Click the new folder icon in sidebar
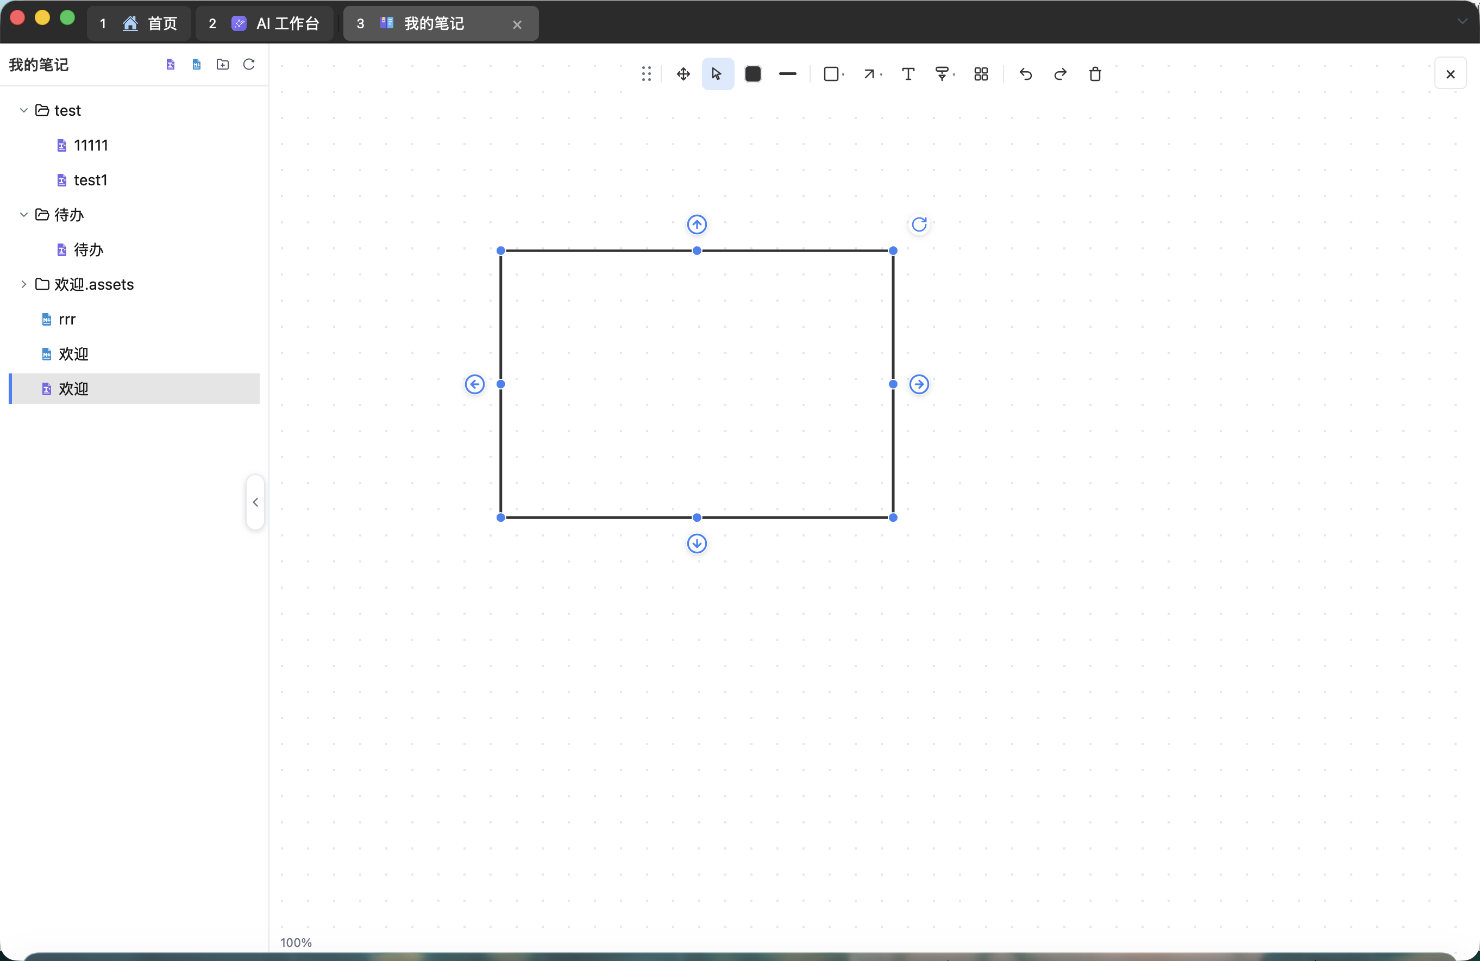The image size is (1480, 961). click(223, 64)
